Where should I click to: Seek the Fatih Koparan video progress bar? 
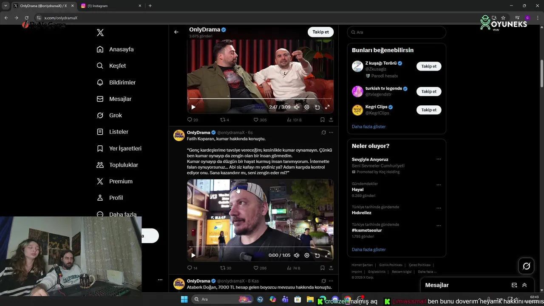260,247
